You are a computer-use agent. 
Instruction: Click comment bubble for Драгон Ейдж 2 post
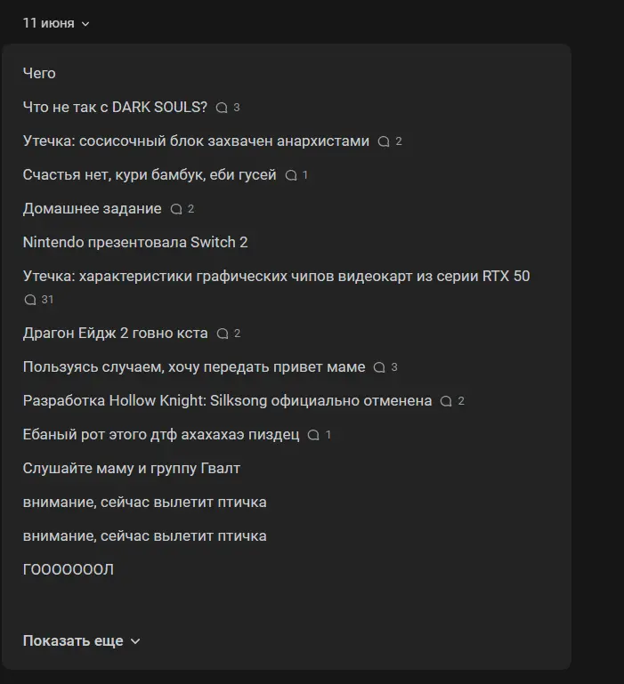coord(223,334)
